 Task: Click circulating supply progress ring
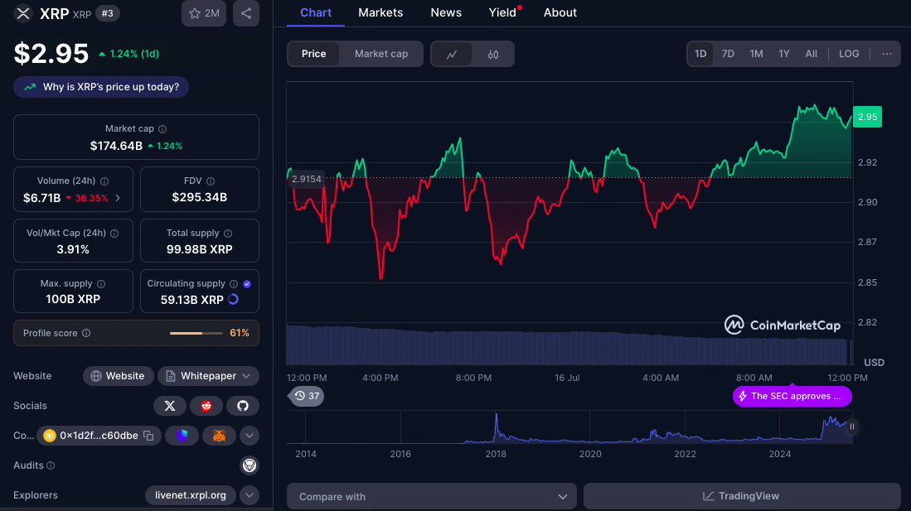[234, 300]
